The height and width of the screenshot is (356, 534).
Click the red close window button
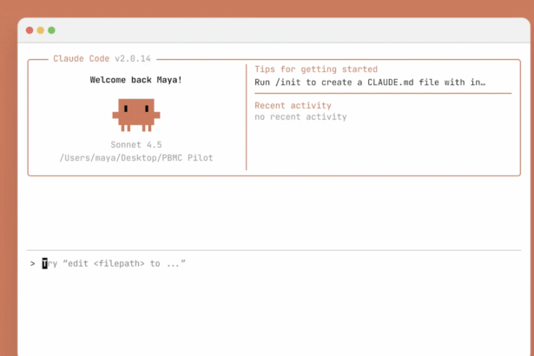pyautogui.click(x=29, y=30)
